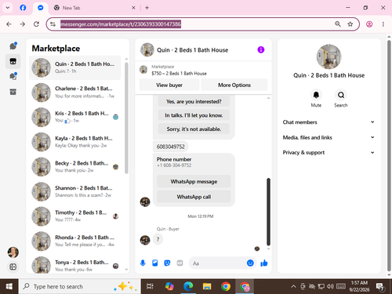Screen dimensions: 392x294
Task: Switch to the New Tab browser tab
Action: [x=94, y=8]
